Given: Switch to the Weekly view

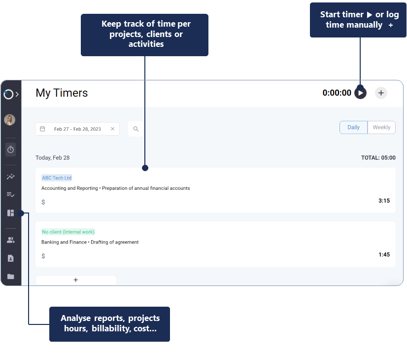Looking at the screenshot, I should click(x=381, y=127).
